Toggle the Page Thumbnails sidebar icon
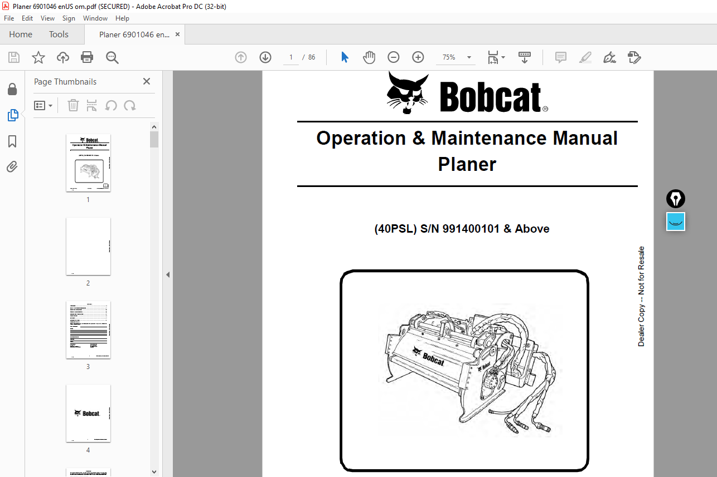Viewport: 717px width, 477px height. coord(12,115)
